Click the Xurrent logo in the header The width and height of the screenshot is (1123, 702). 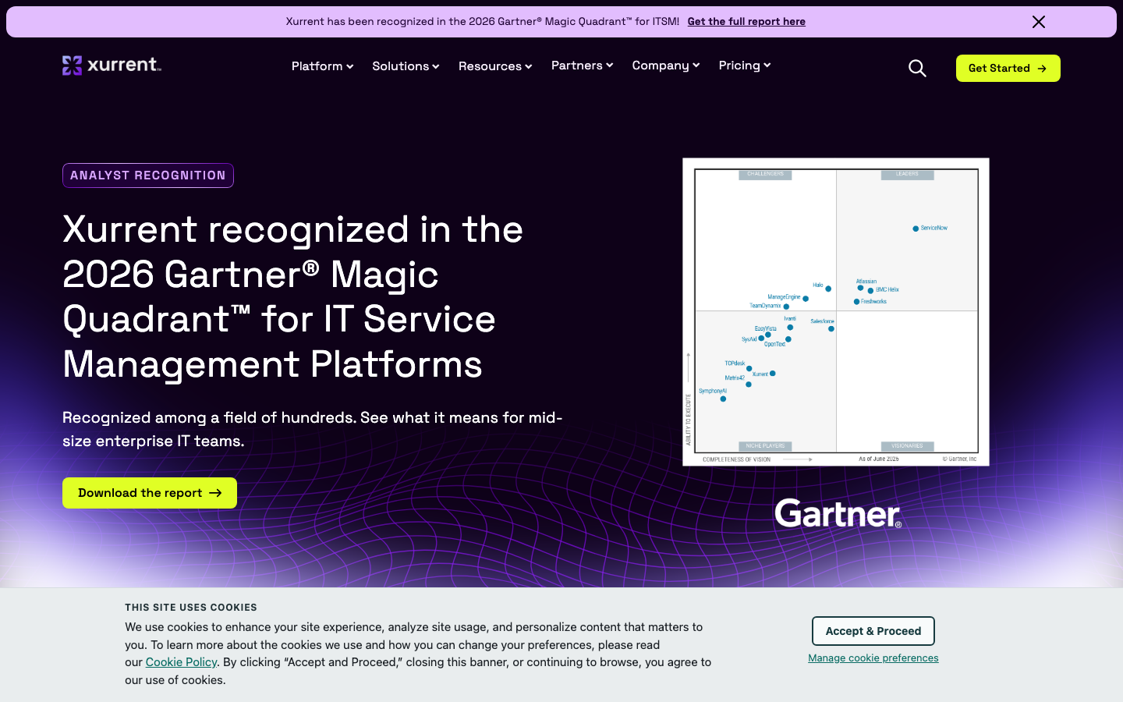pyautogui.click(x=112, y=65)
